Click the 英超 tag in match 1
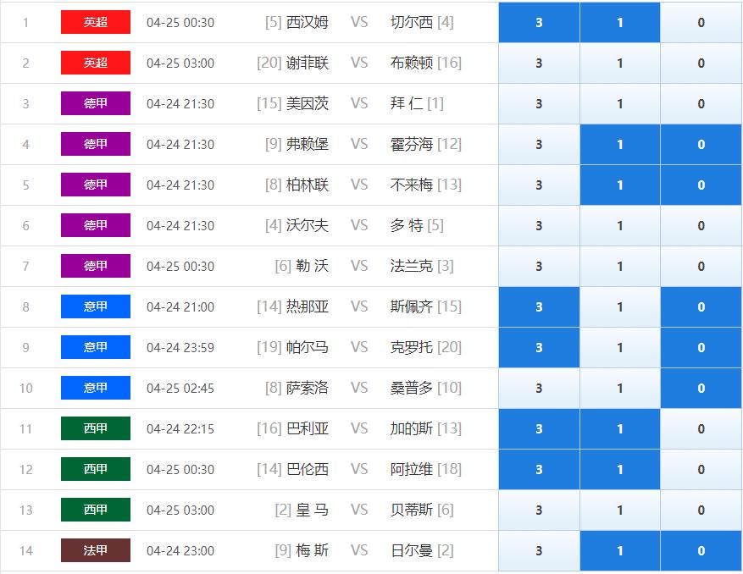743x574 pixels. pos(96,22)
